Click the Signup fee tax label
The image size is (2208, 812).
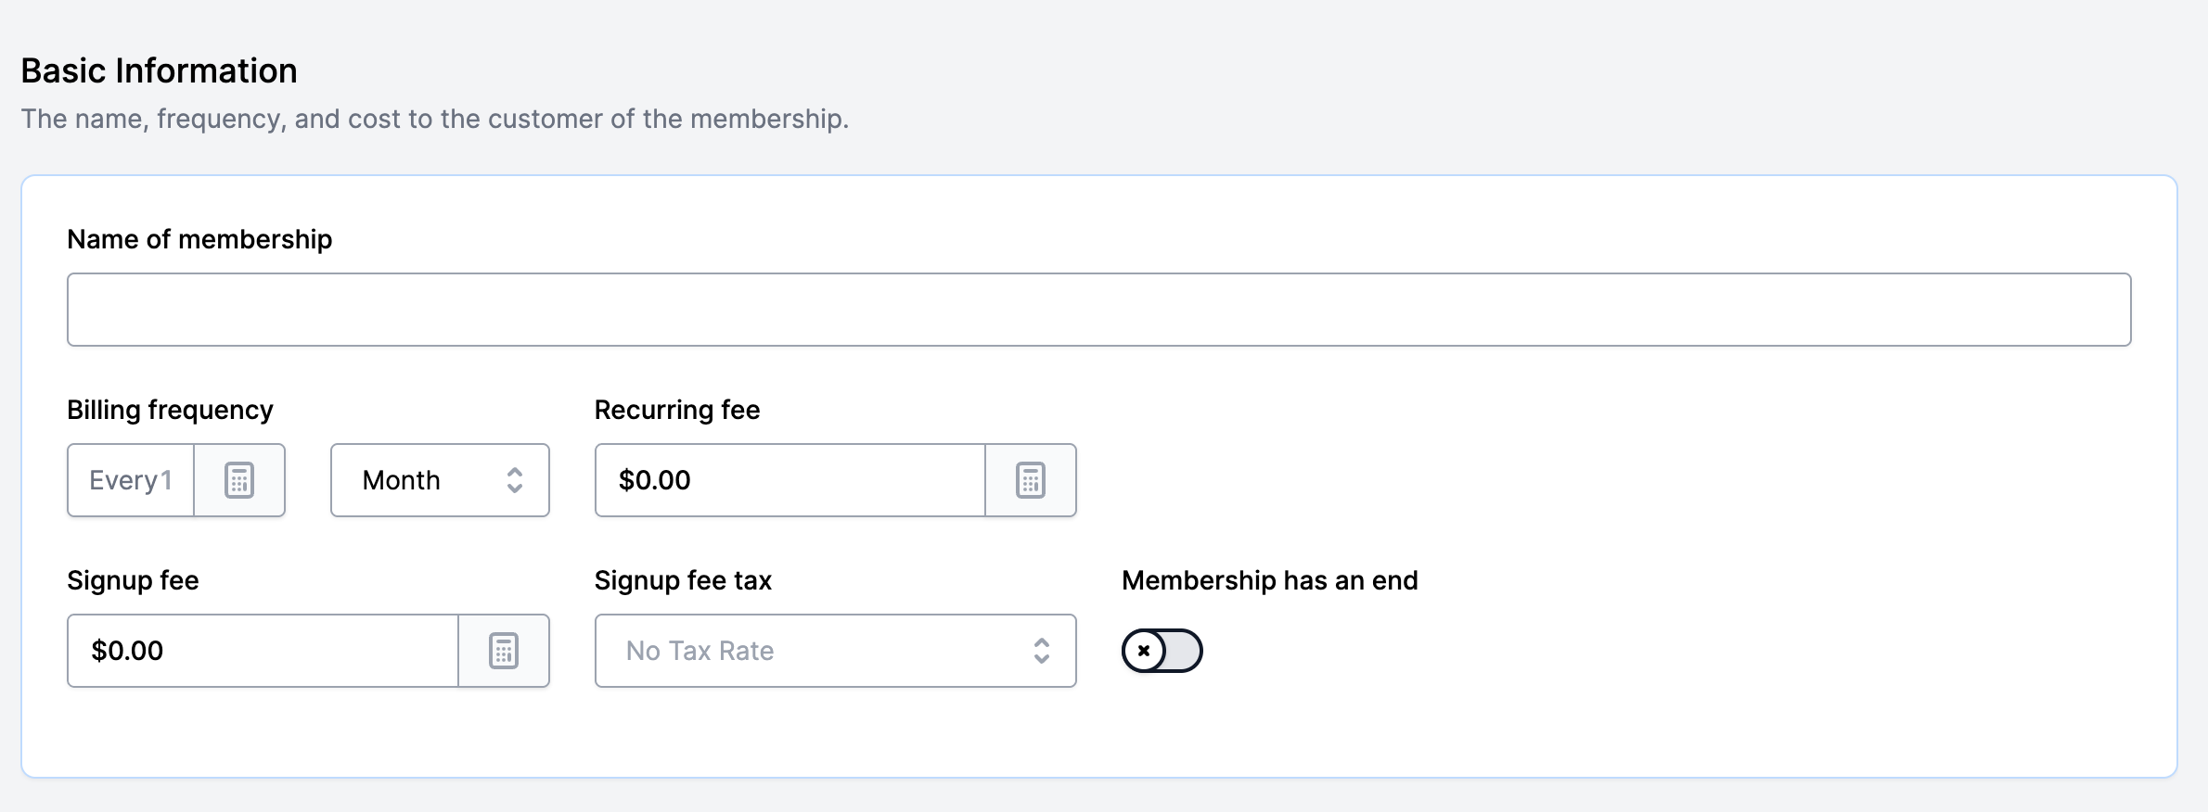pyautogui.click(x=683, y=580)
